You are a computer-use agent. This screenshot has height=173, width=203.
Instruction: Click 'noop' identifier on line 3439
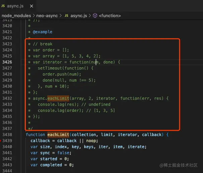91,141
